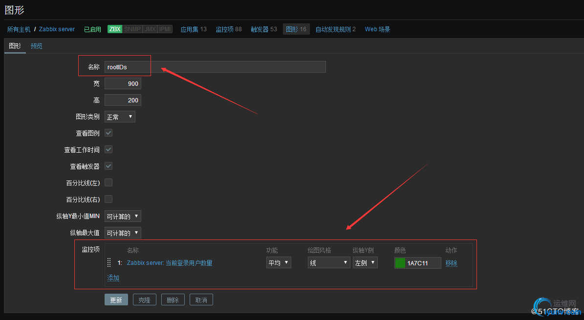Click the 更新 button
The height and width of the screenshot is (320, 584).
(116, 300)
